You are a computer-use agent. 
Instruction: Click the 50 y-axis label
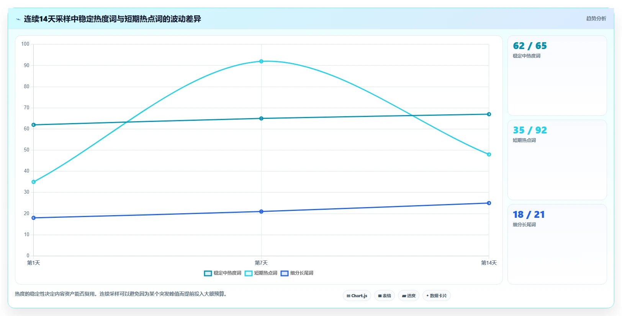[26, 150]
